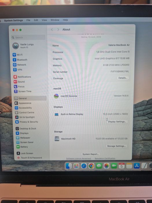
Task: Open Accessibility settings pane
Action: 23,108
